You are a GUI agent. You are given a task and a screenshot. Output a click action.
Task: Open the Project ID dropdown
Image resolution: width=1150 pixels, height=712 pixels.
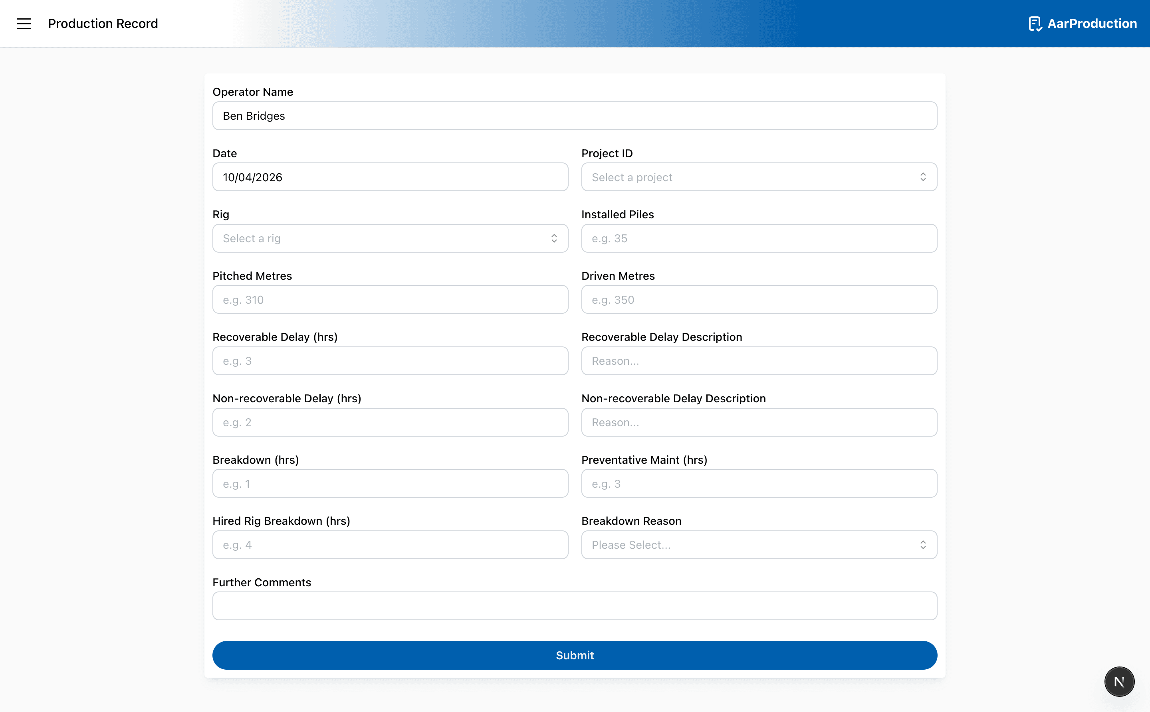(759, 177)
